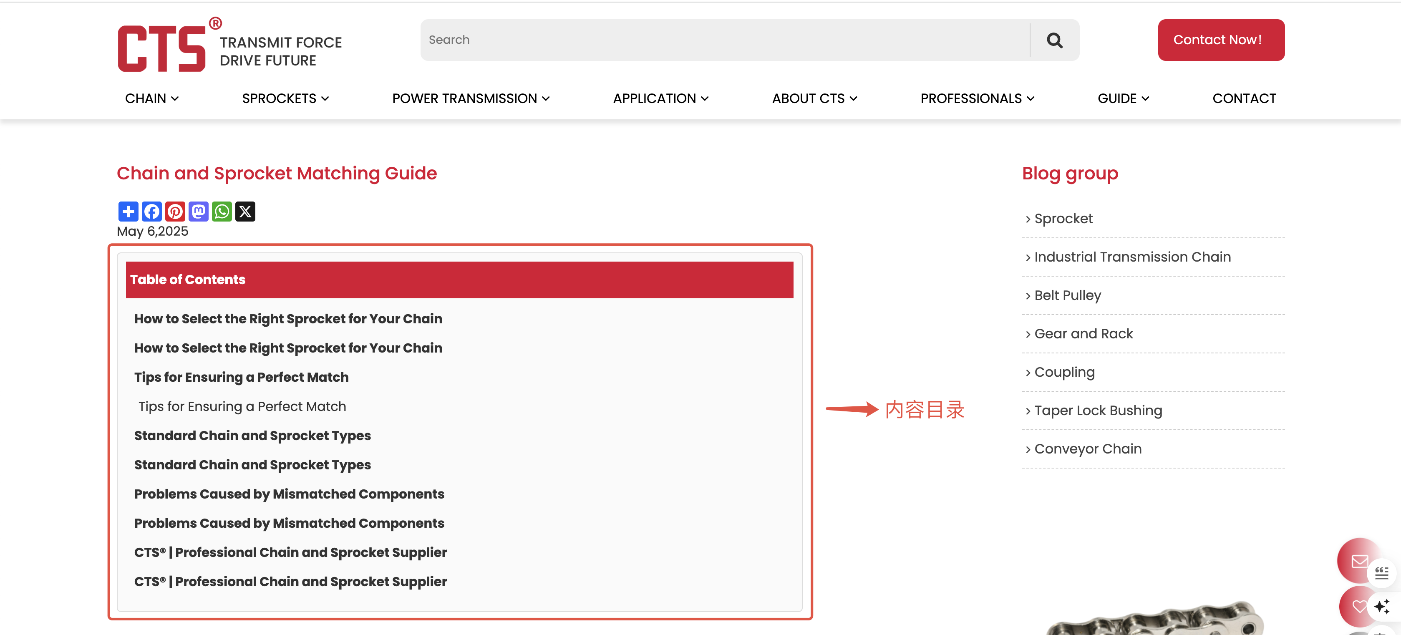Open the Belt Pulley blog group

pyautogui.click(x=1068, y=295)
